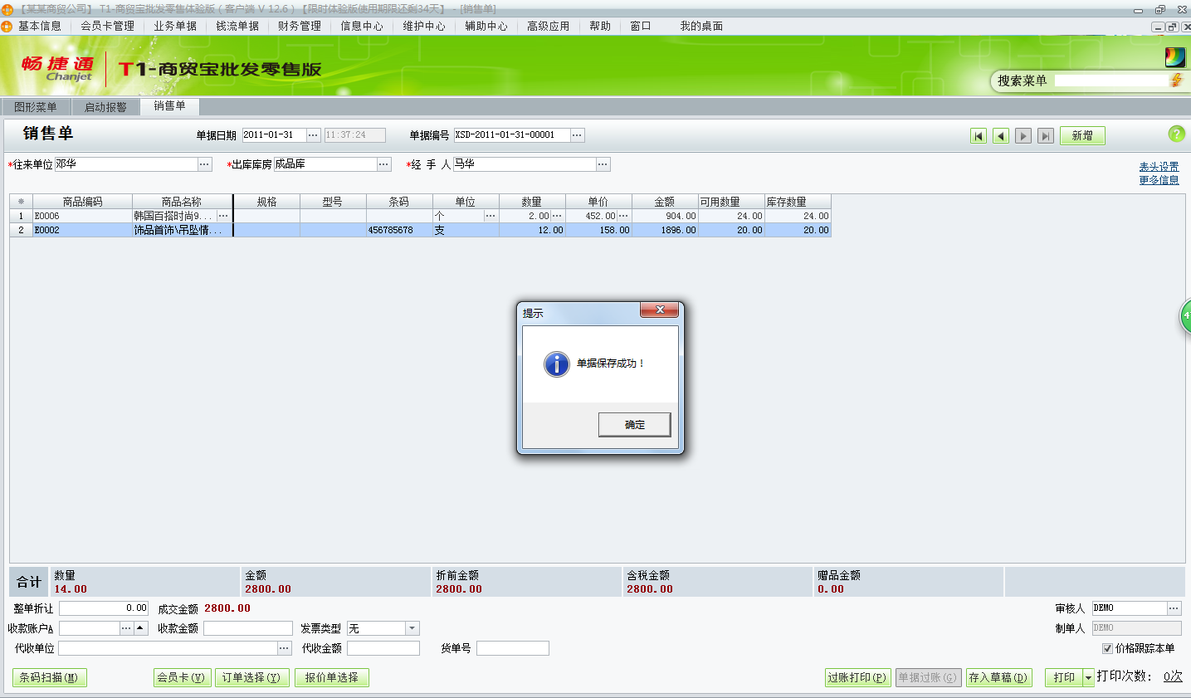Click the previous record arrow icon

tap(1000, 134)
